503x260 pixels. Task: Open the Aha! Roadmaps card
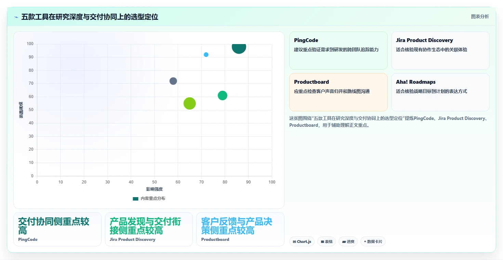tap(440, 92)
